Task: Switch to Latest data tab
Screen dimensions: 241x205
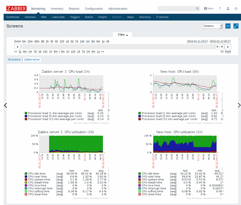Action: click(x=58, y=17)
